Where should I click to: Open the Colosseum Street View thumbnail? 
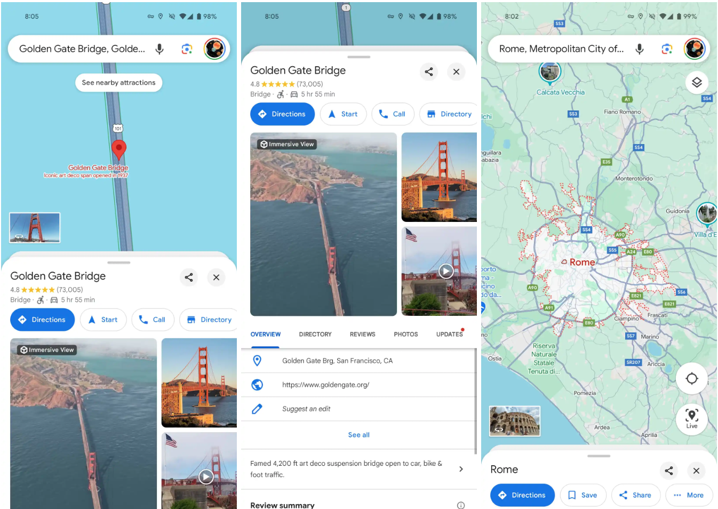tap(515, 421)
